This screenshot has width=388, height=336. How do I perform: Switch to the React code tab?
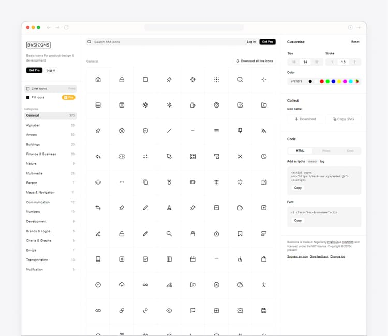tap(326, 151)
